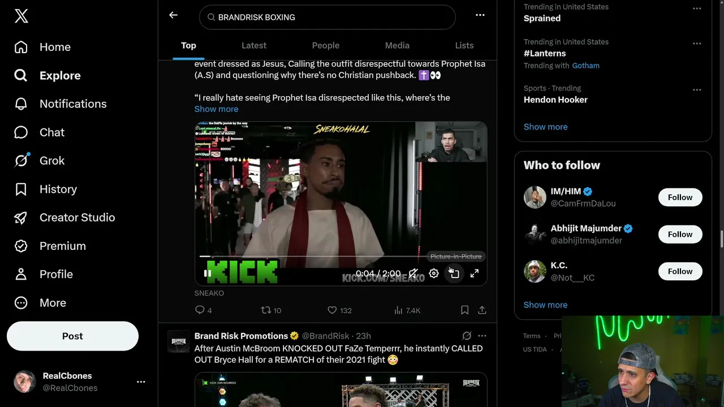
Task: Open the #Lanterns trending topic
Action: pos(545,53)
